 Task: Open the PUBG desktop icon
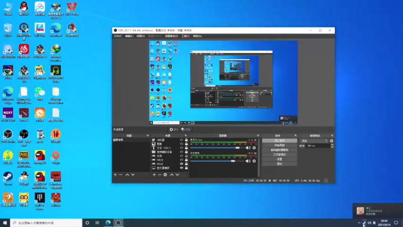(24, 159)
